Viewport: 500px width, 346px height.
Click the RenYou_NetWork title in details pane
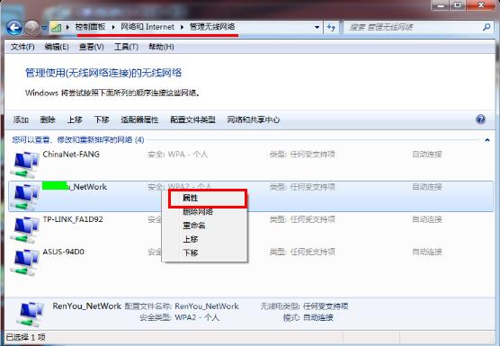pos(86,306)
